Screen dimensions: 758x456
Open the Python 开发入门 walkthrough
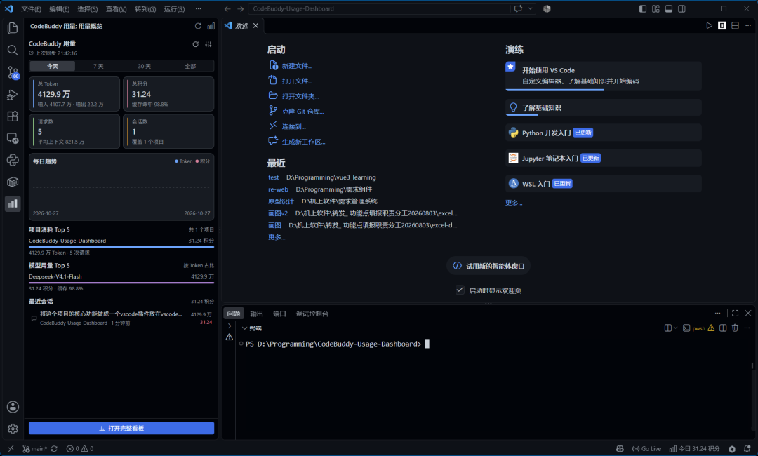point(604,133)
